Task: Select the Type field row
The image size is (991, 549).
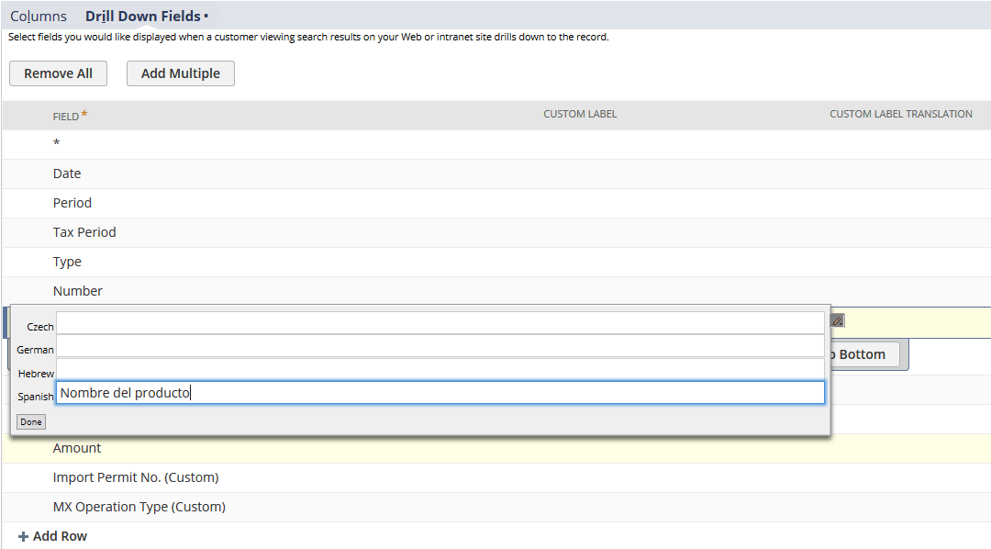Action: (x=496, y=262)
